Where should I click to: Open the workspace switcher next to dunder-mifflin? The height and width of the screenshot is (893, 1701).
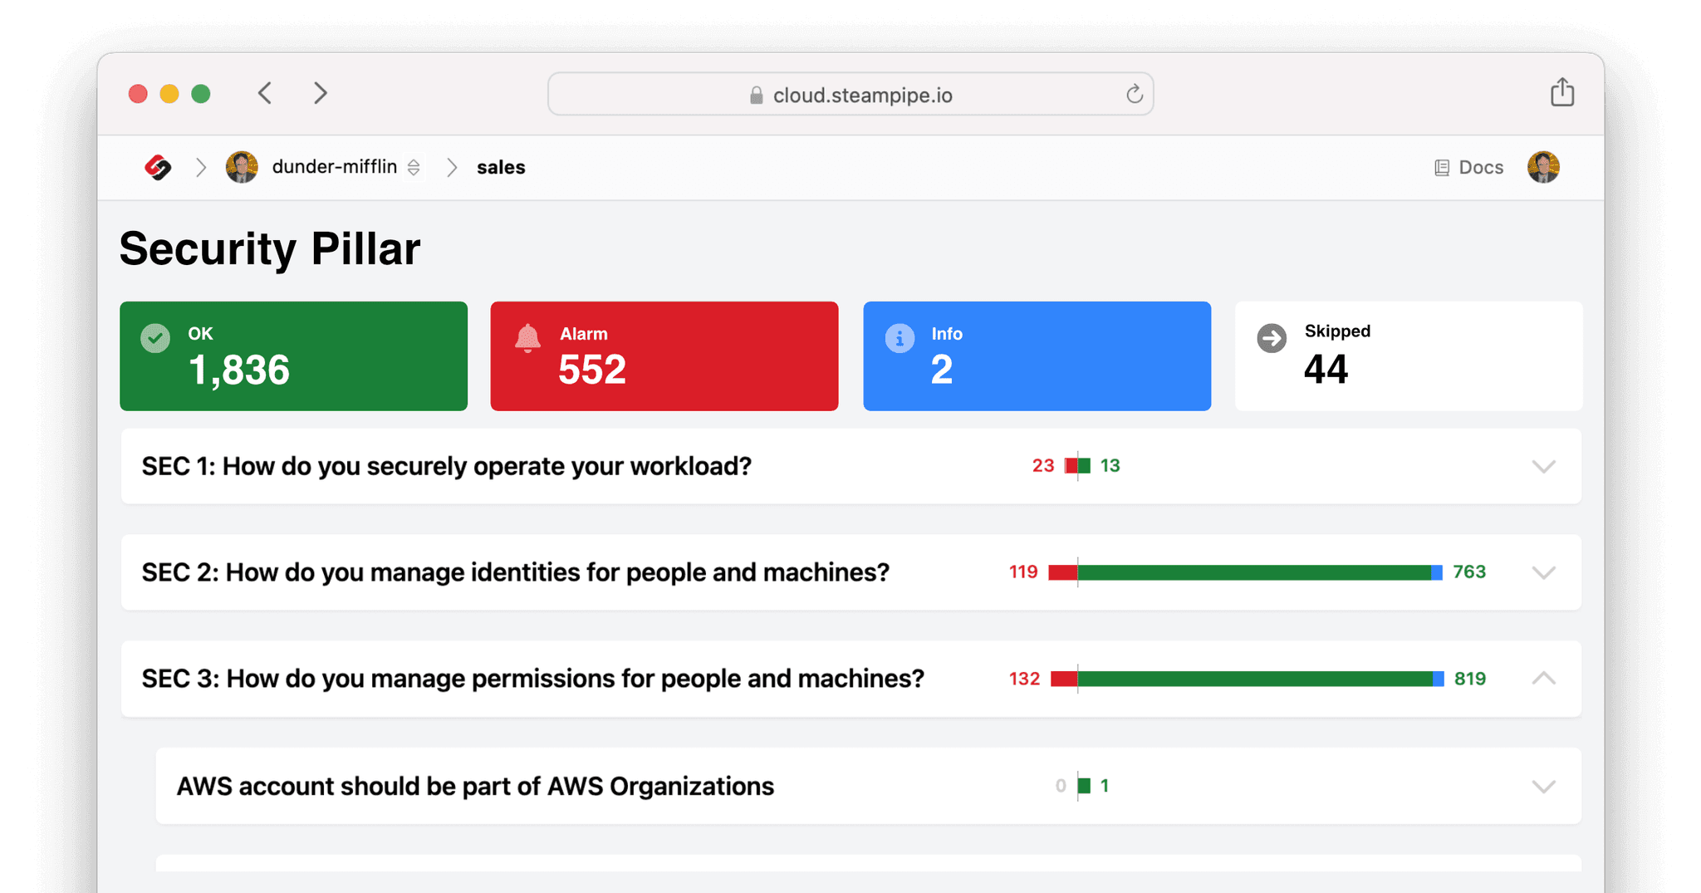point(413,167)
